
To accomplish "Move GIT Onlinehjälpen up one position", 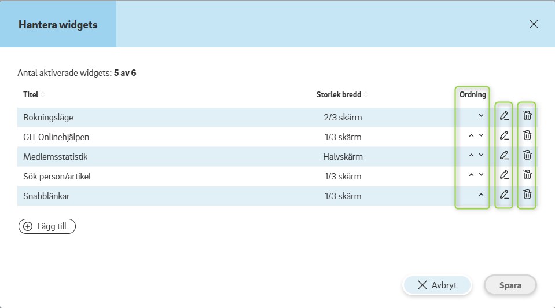I will (471, 135).
